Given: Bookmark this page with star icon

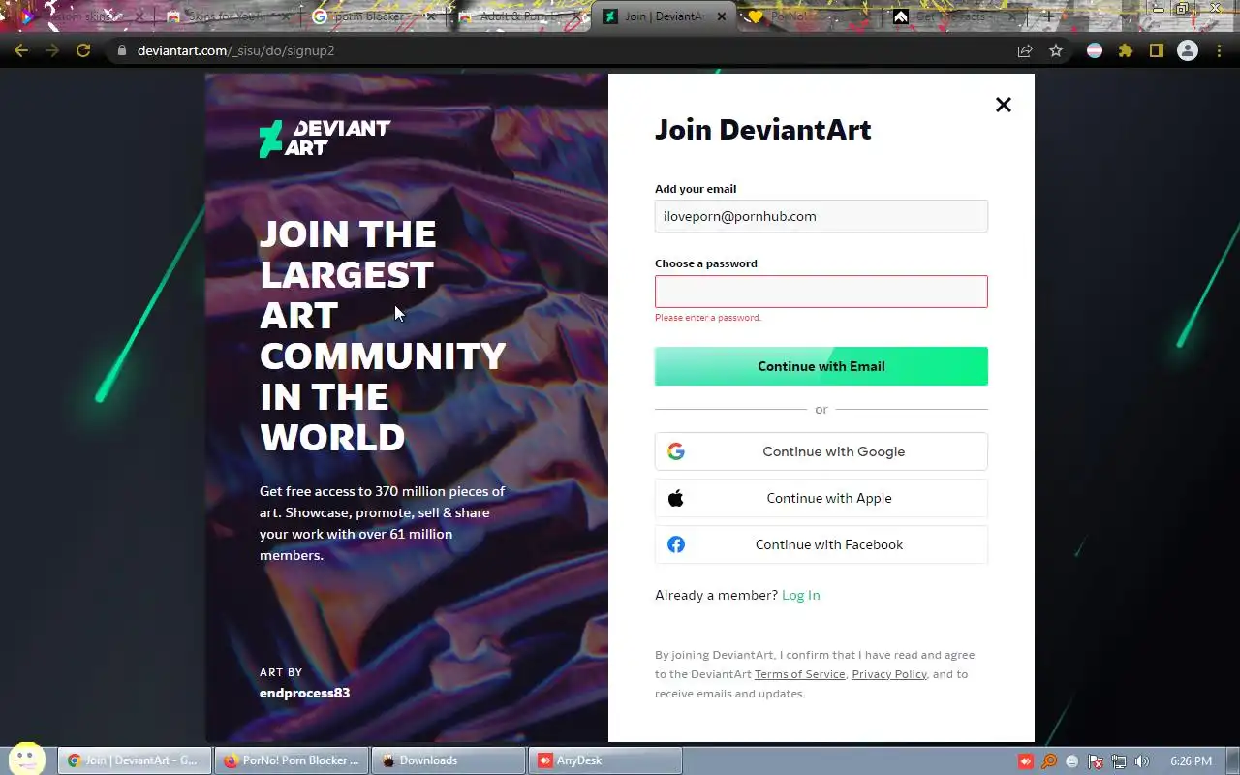Looking at the screenshot, I should tap(1056, 50).
